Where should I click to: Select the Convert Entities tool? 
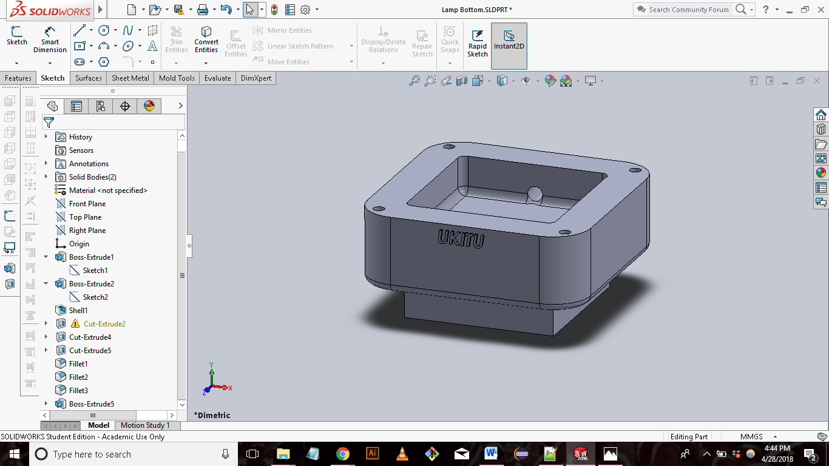(206, 39)
